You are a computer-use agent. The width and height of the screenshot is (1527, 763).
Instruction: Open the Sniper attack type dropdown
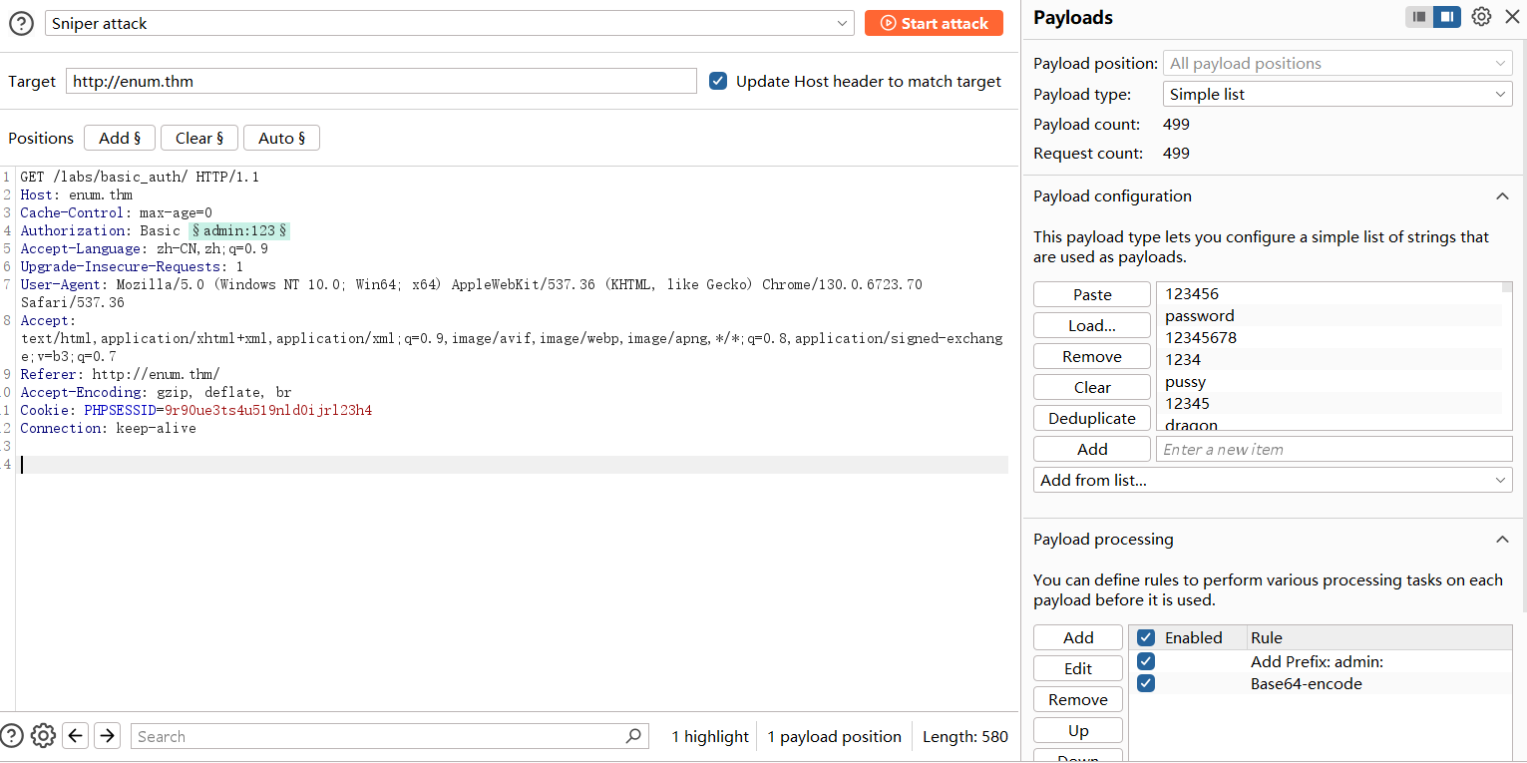(x=450, y=24)
